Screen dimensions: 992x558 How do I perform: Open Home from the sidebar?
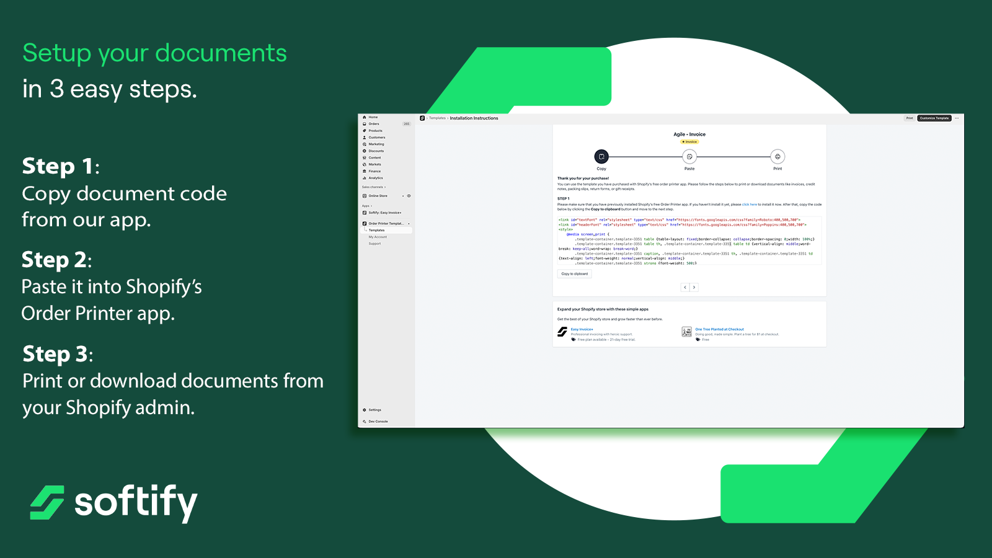[x=373, y=117]
